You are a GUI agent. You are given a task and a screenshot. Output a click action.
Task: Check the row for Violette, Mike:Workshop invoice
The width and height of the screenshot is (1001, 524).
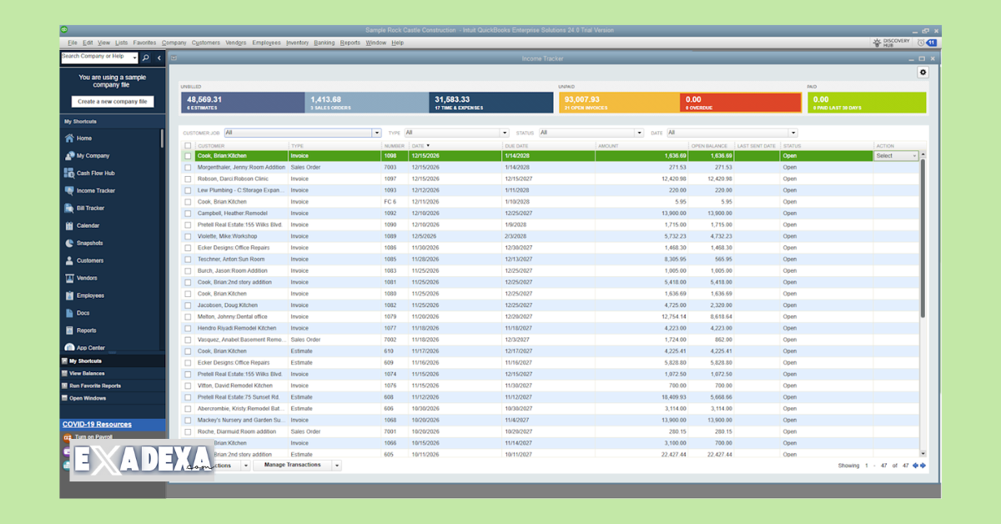(189, 236)
